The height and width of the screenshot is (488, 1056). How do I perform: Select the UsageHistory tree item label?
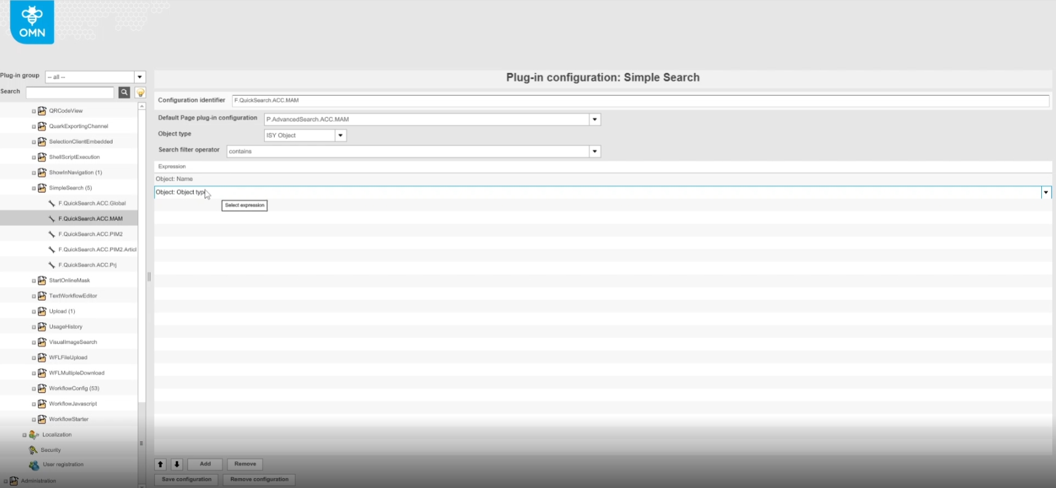(66, 327)
